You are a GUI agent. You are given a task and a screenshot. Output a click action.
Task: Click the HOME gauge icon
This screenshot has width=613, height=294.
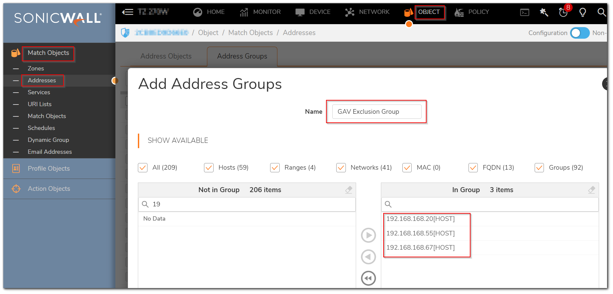coord(198,12)
